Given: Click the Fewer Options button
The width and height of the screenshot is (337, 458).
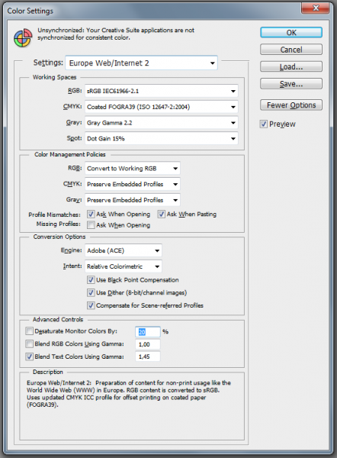Looking at the screenshot, I should [x=291, y=105].
